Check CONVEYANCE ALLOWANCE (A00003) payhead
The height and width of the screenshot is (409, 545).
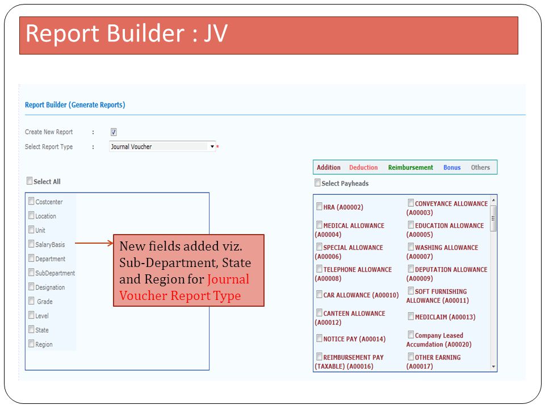(411, 203)
